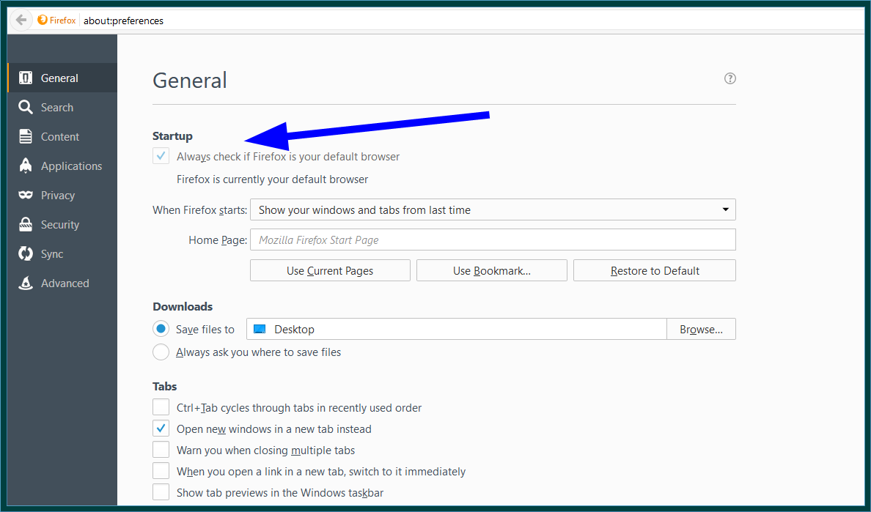This screenshot has width=871, height=512.
Task: Open the Advanced preferences label
Action: pos(65,283)
